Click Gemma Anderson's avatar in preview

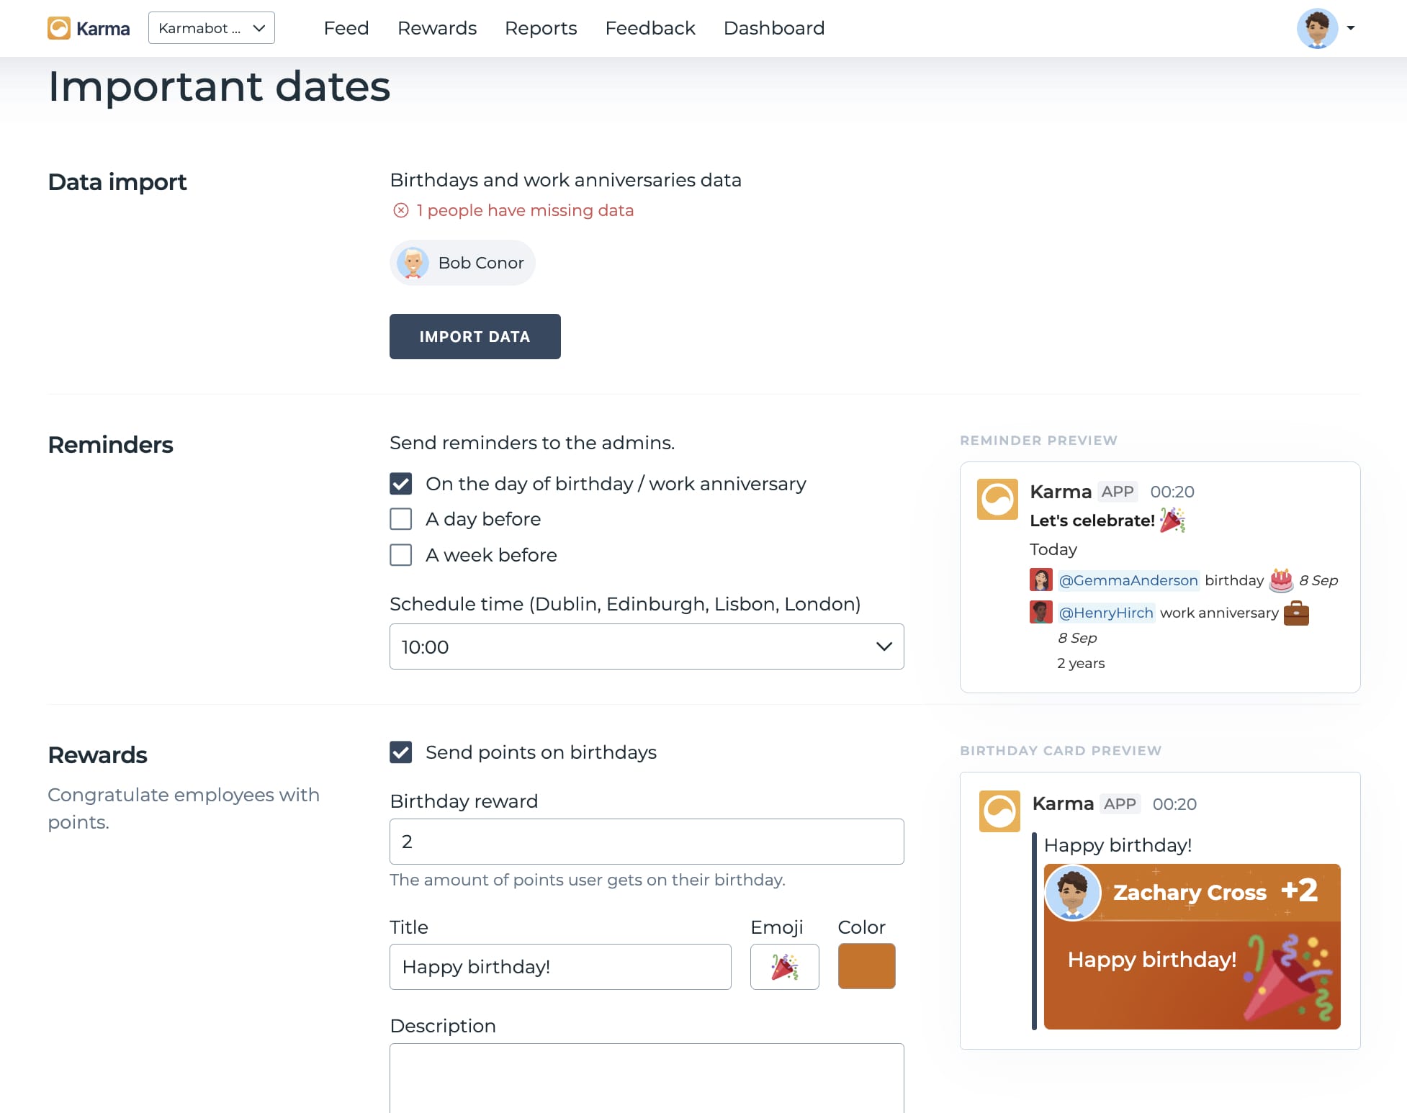(1040, 580)
